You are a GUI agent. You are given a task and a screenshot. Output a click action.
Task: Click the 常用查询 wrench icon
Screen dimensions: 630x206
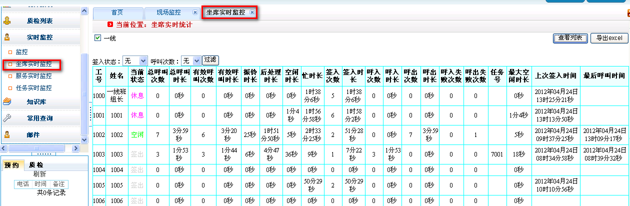(7, 118)
